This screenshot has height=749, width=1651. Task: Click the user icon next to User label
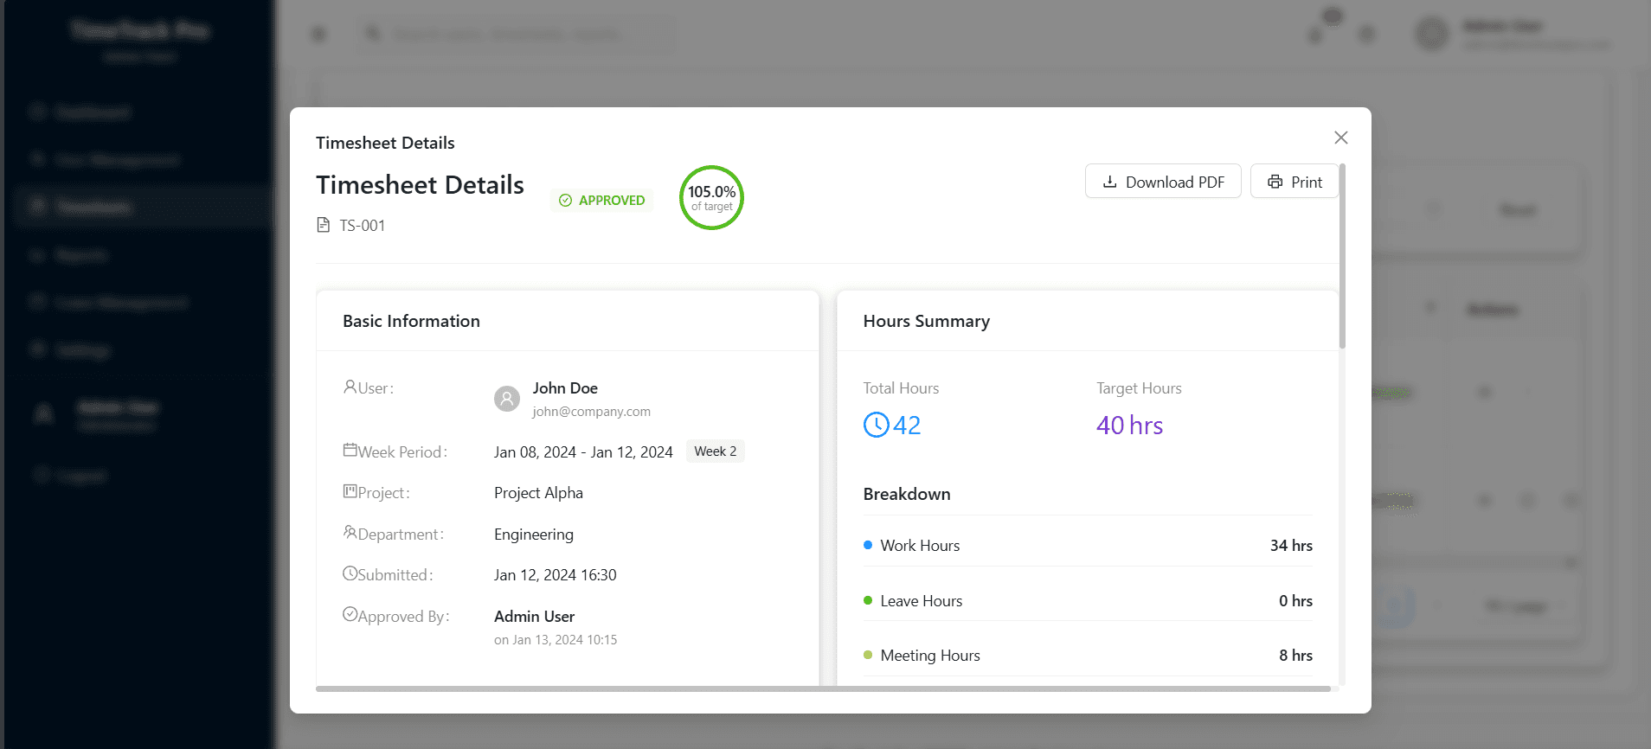tap(350, 387)
